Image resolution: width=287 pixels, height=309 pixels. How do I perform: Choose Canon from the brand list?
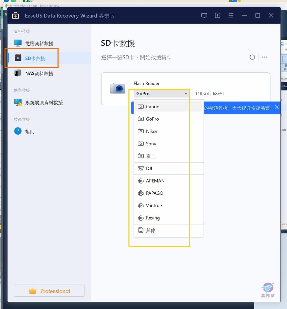169,107
